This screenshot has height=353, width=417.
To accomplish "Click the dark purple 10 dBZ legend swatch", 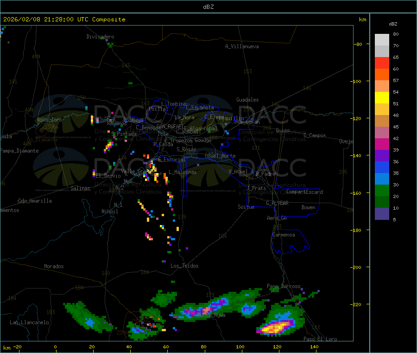I will [382, 214].
